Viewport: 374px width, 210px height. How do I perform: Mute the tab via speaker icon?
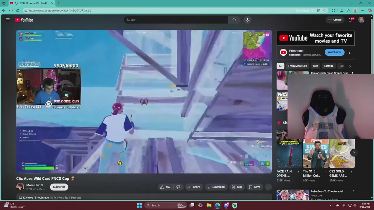tap(17, 3)
